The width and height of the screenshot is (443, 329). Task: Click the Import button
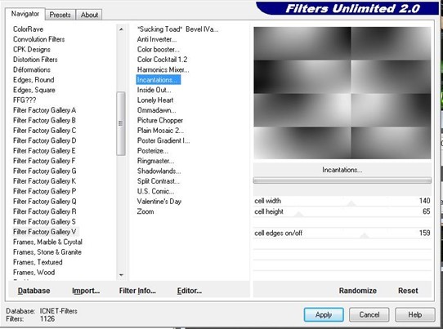pos(86,291)
